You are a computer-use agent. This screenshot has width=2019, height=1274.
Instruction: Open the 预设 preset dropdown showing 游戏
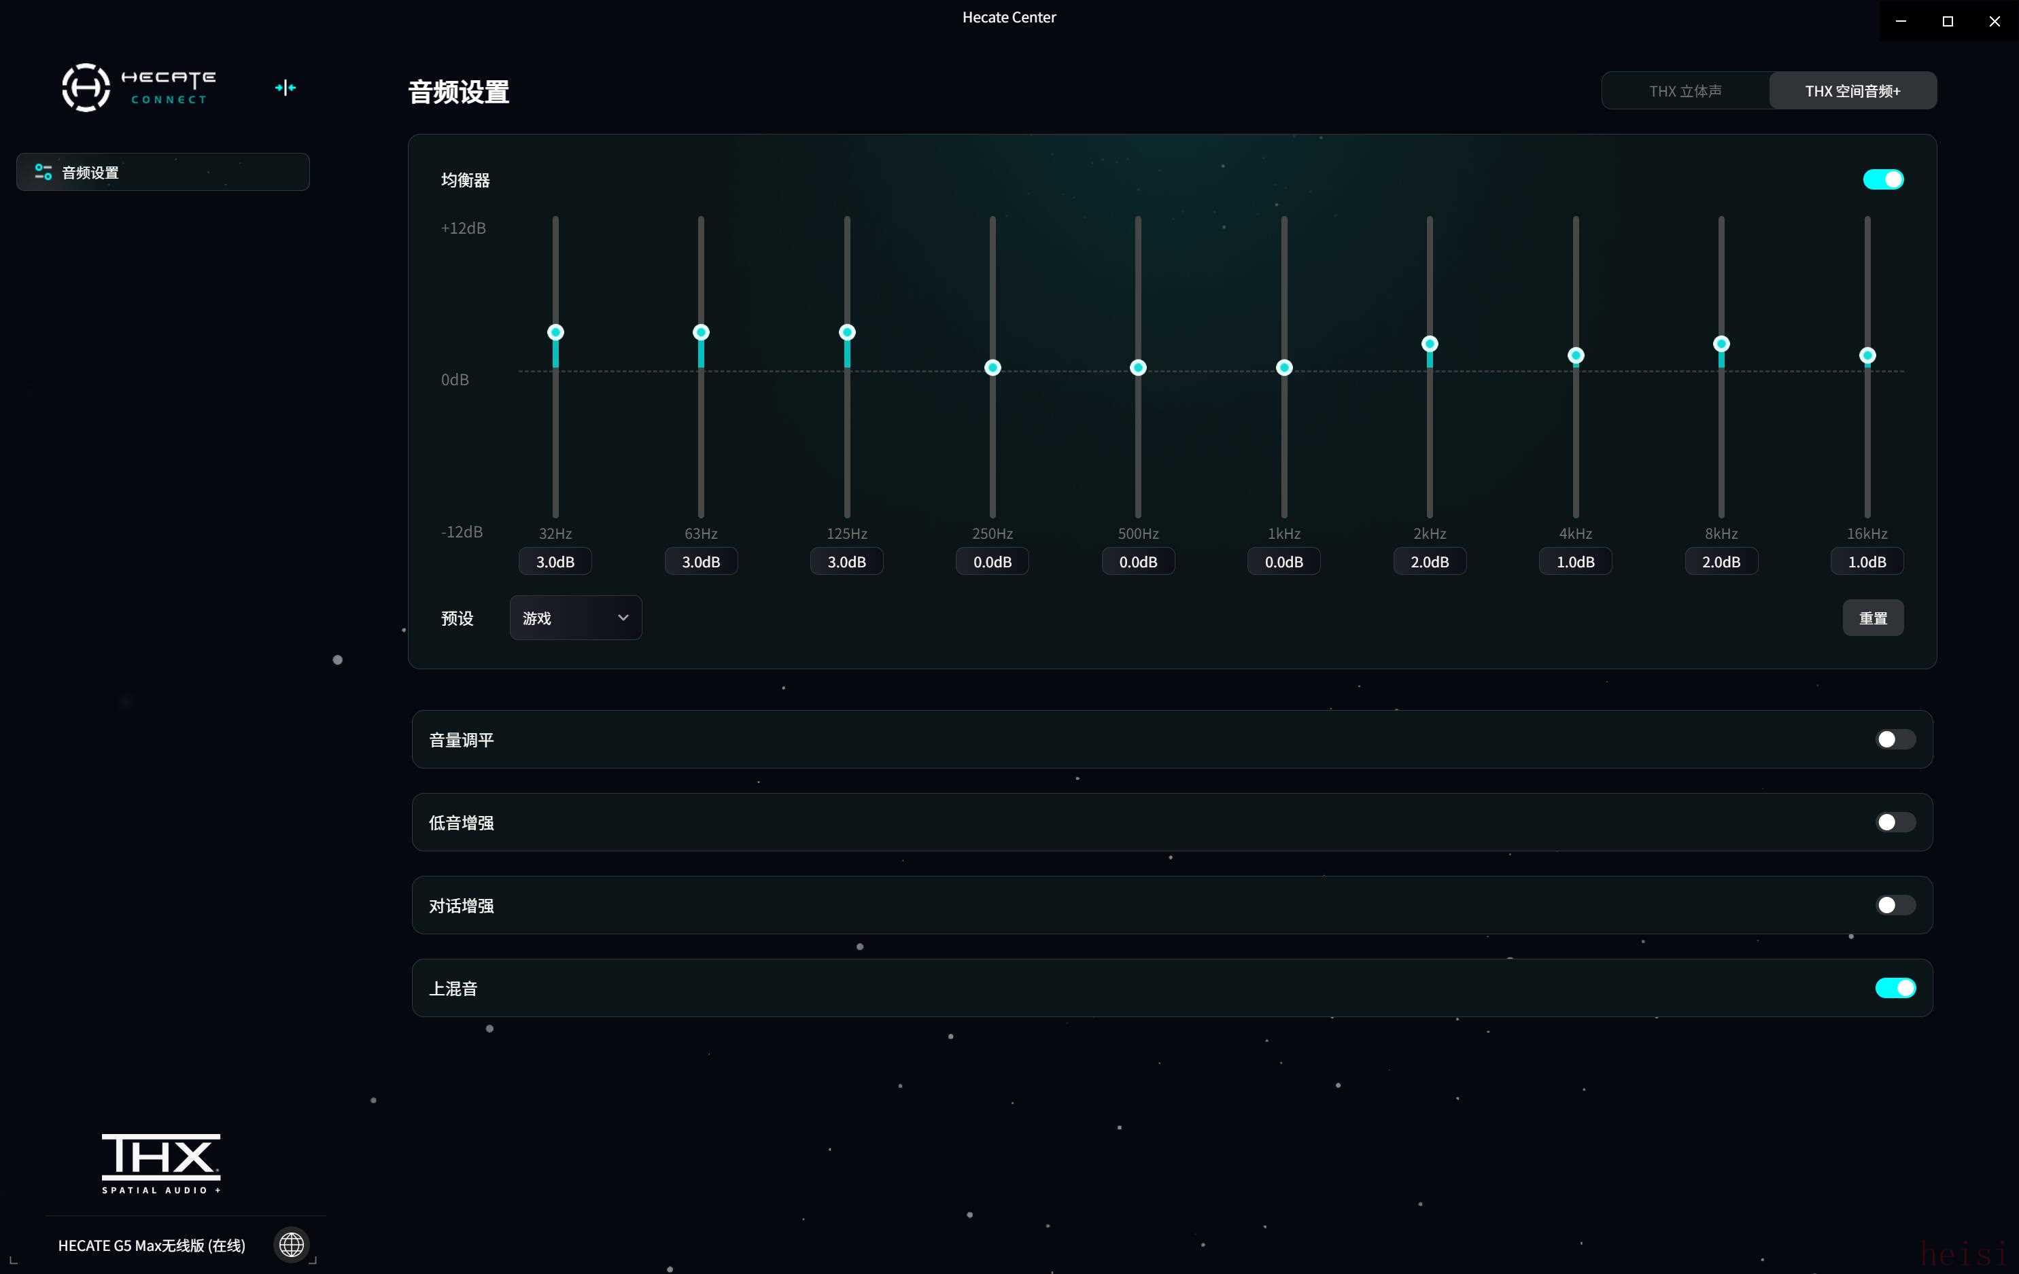(575, 618)
